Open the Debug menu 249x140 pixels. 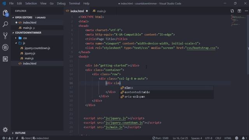coord(61,3)
